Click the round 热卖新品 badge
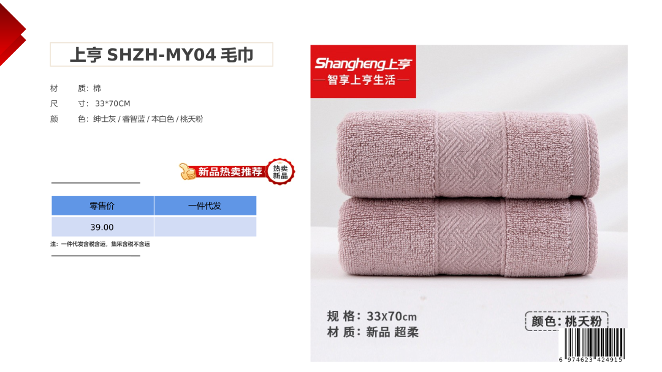662x372 pixels. coord(280,172)
